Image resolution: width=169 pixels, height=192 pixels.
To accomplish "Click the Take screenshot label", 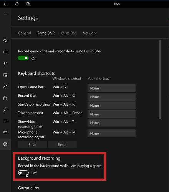I will point(30,113).
